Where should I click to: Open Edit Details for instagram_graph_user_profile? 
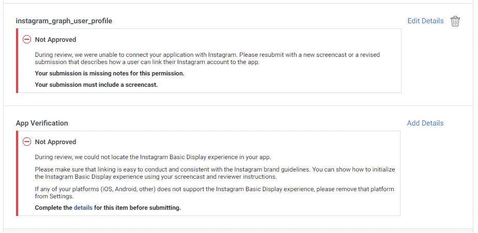pos(425,21)
